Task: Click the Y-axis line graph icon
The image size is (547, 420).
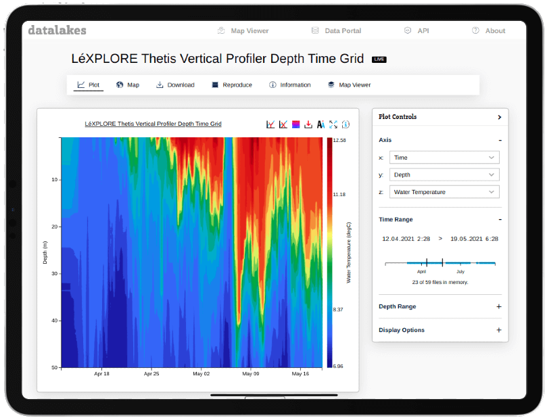Action: [270, 124]
